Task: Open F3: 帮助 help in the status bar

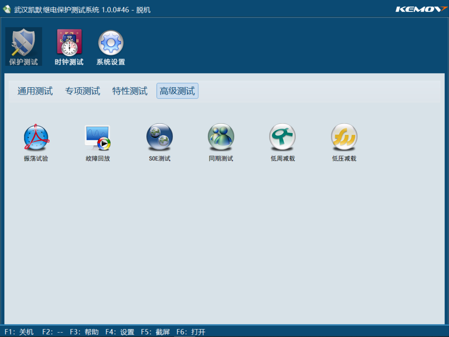Action: pyautogui.click(x=84, y=332)
